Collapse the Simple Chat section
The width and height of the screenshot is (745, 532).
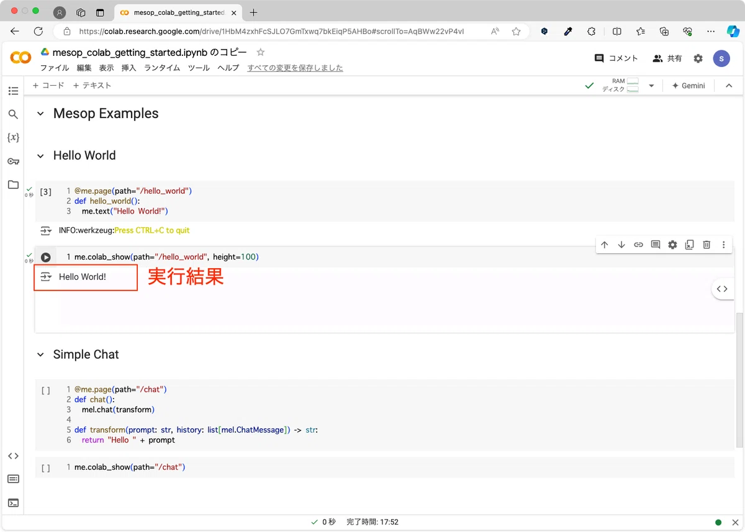click(x=41, y=355)
